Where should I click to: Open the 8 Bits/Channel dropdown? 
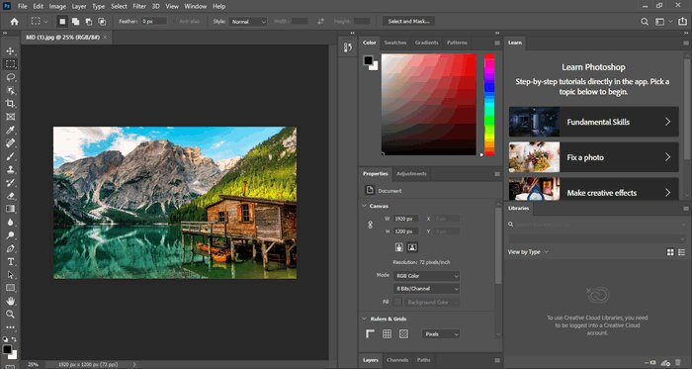[x=426, y=289]
